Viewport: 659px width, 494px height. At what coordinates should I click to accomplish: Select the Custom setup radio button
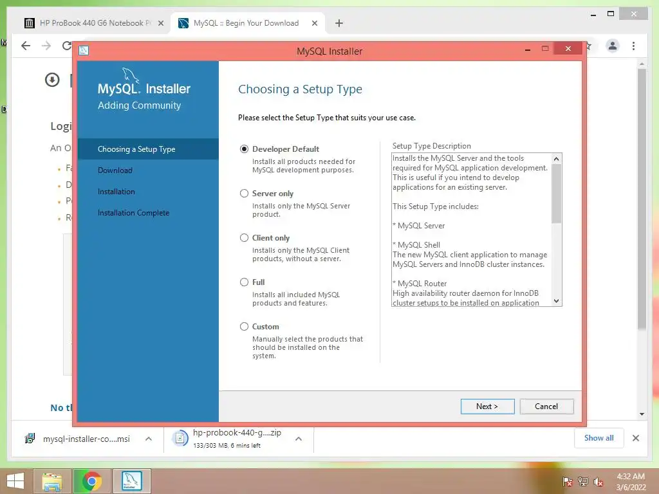coord(244,326)
